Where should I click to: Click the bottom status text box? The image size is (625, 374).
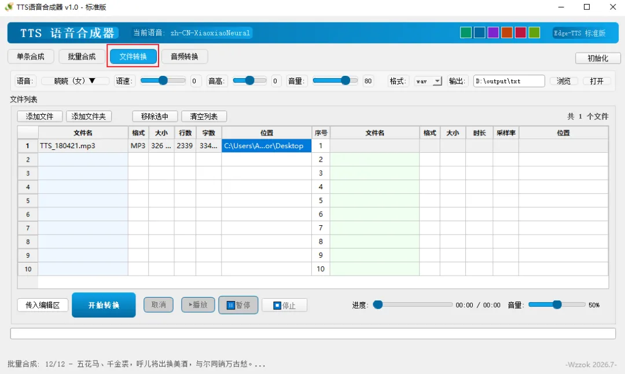point(313,333)
